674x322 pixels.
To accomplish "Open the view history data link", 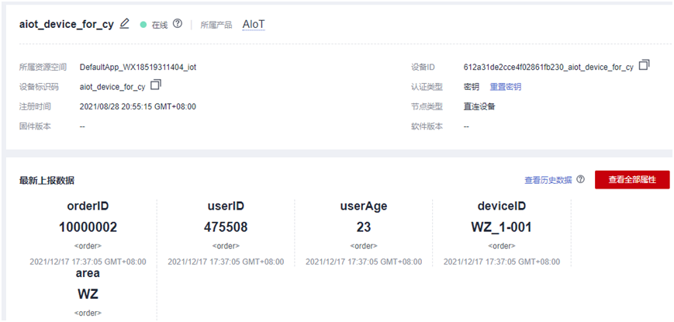I will [x=548, y=180].
